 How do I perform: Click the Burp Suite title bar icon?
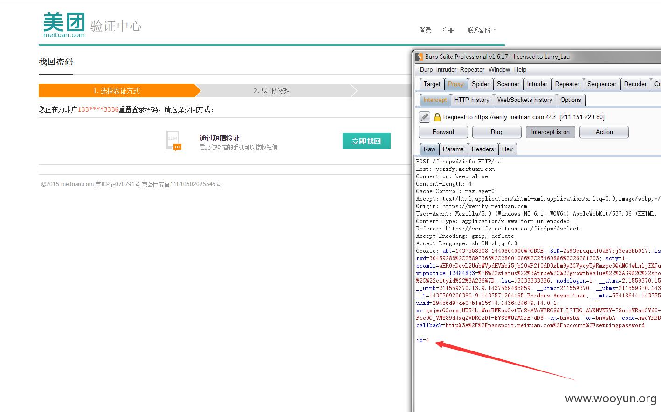pos(420,56)
